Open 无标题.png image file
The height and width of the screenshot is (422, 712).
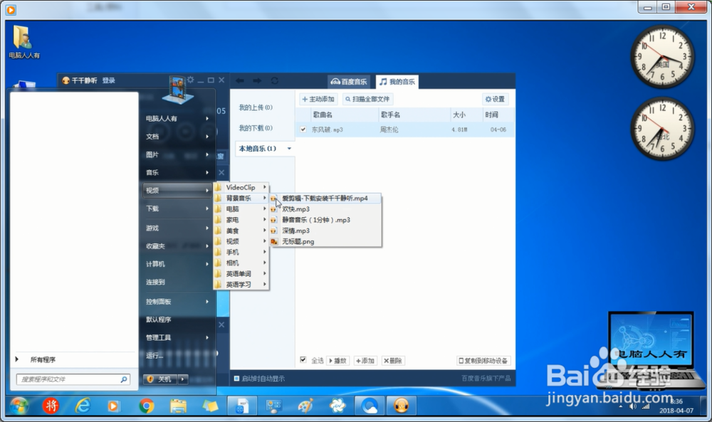298,241
